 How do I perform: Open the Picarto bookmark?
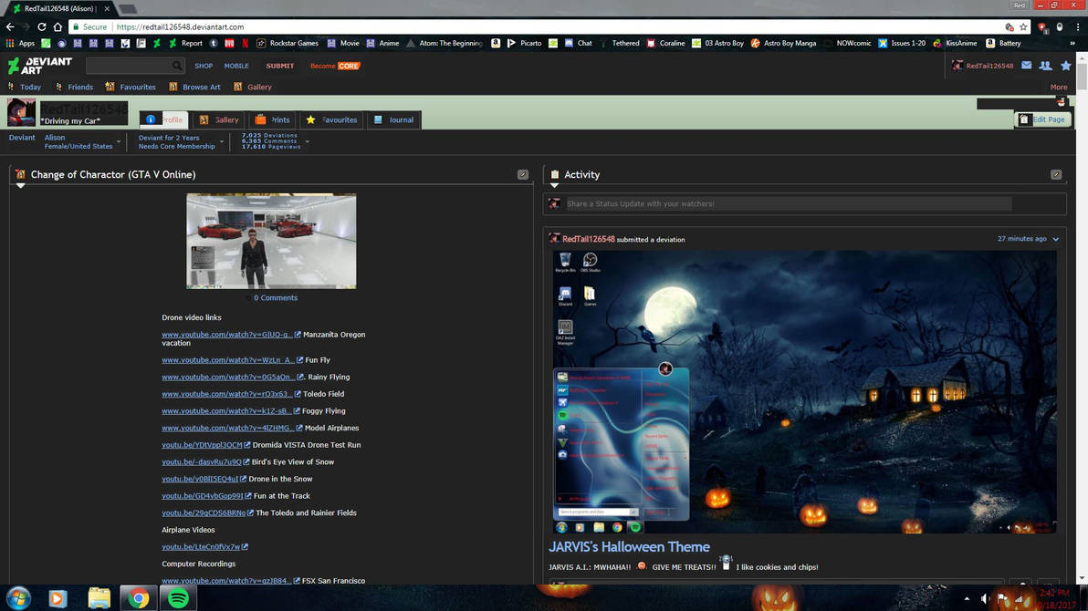[525, 43]
